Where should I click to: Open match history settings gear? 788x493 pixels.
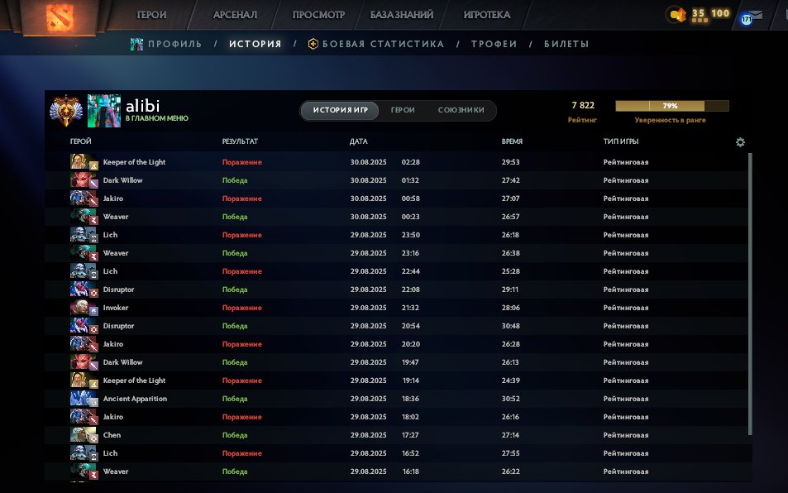(740, 142)
